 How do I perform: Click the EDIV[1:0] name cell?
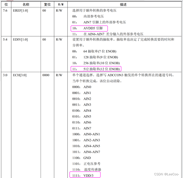click(x=26, y=54)
